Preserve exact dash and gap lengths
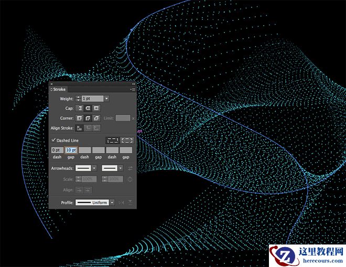 (113, 140)
